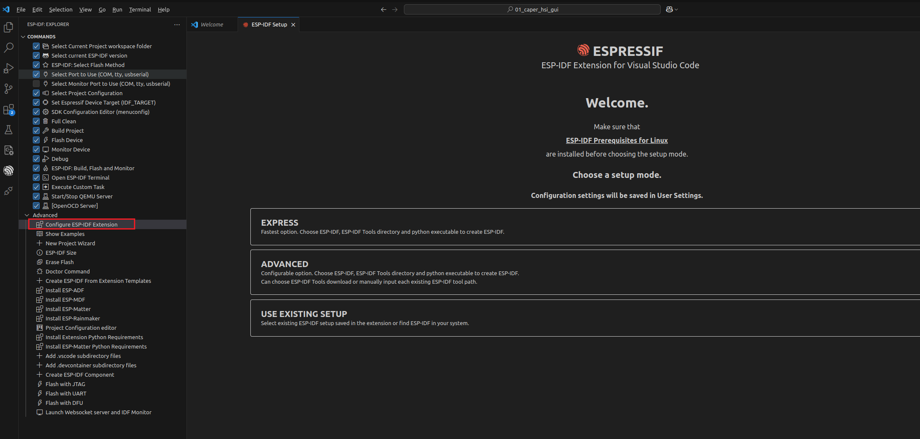Collapse the Advanced tree group
This screenshot has height=439, width=920.
pos(27,215)
